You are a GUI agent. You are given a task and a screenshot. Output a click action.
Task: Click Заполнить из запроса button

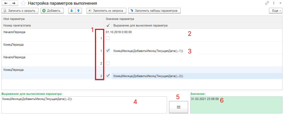click(x=106, y=11)
